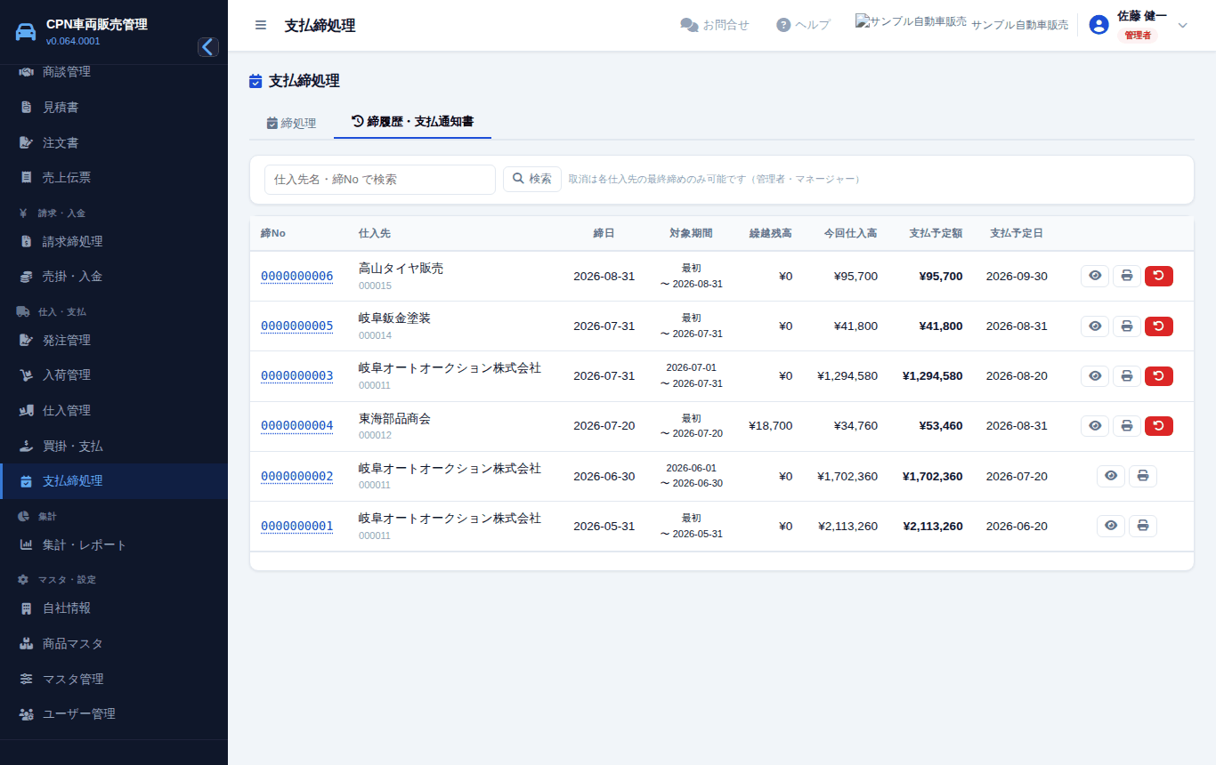Print payment notice for 0000000003

(x=1127, y=376)
